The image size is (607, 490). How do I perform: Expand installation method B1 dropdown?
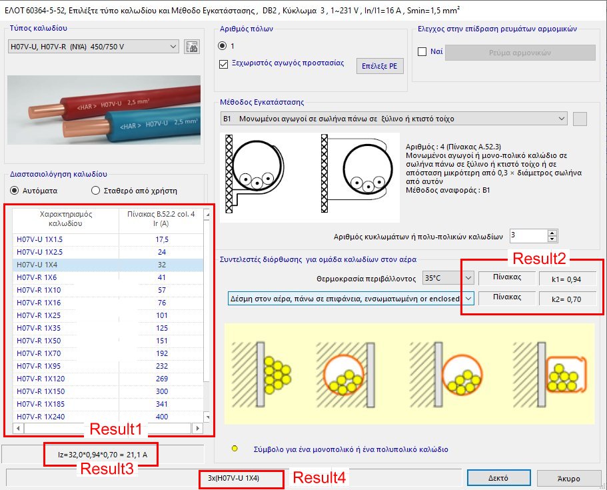[394, 119]
